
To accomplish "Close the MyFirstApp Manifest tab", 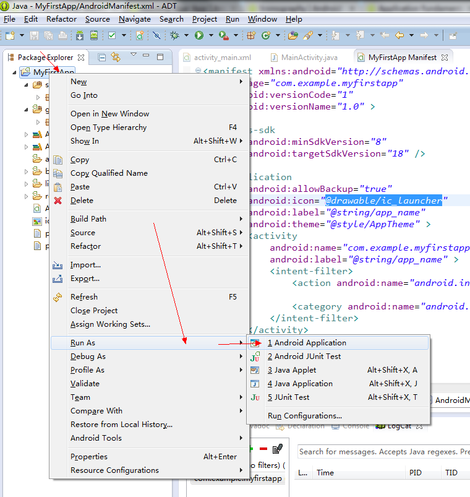I will click(445, 58).
